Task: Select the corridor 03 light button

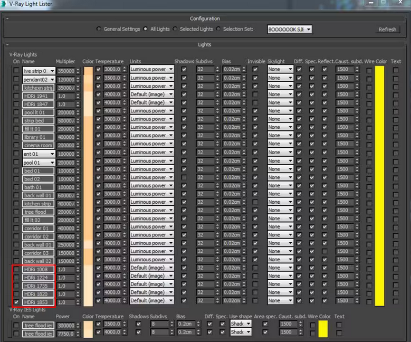Action: click(39, 253)
